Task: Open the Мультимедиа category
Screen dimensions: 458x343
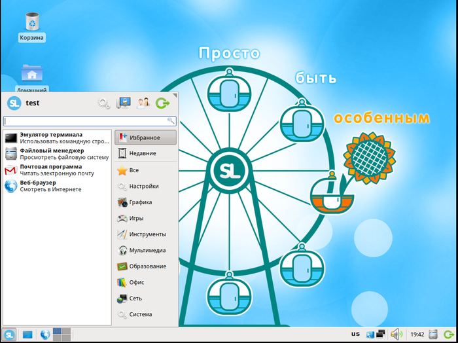Action: (145, 250)
